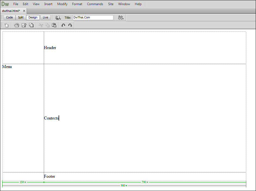Open the Preview in Browser globe dropdown

coord(58,18)
